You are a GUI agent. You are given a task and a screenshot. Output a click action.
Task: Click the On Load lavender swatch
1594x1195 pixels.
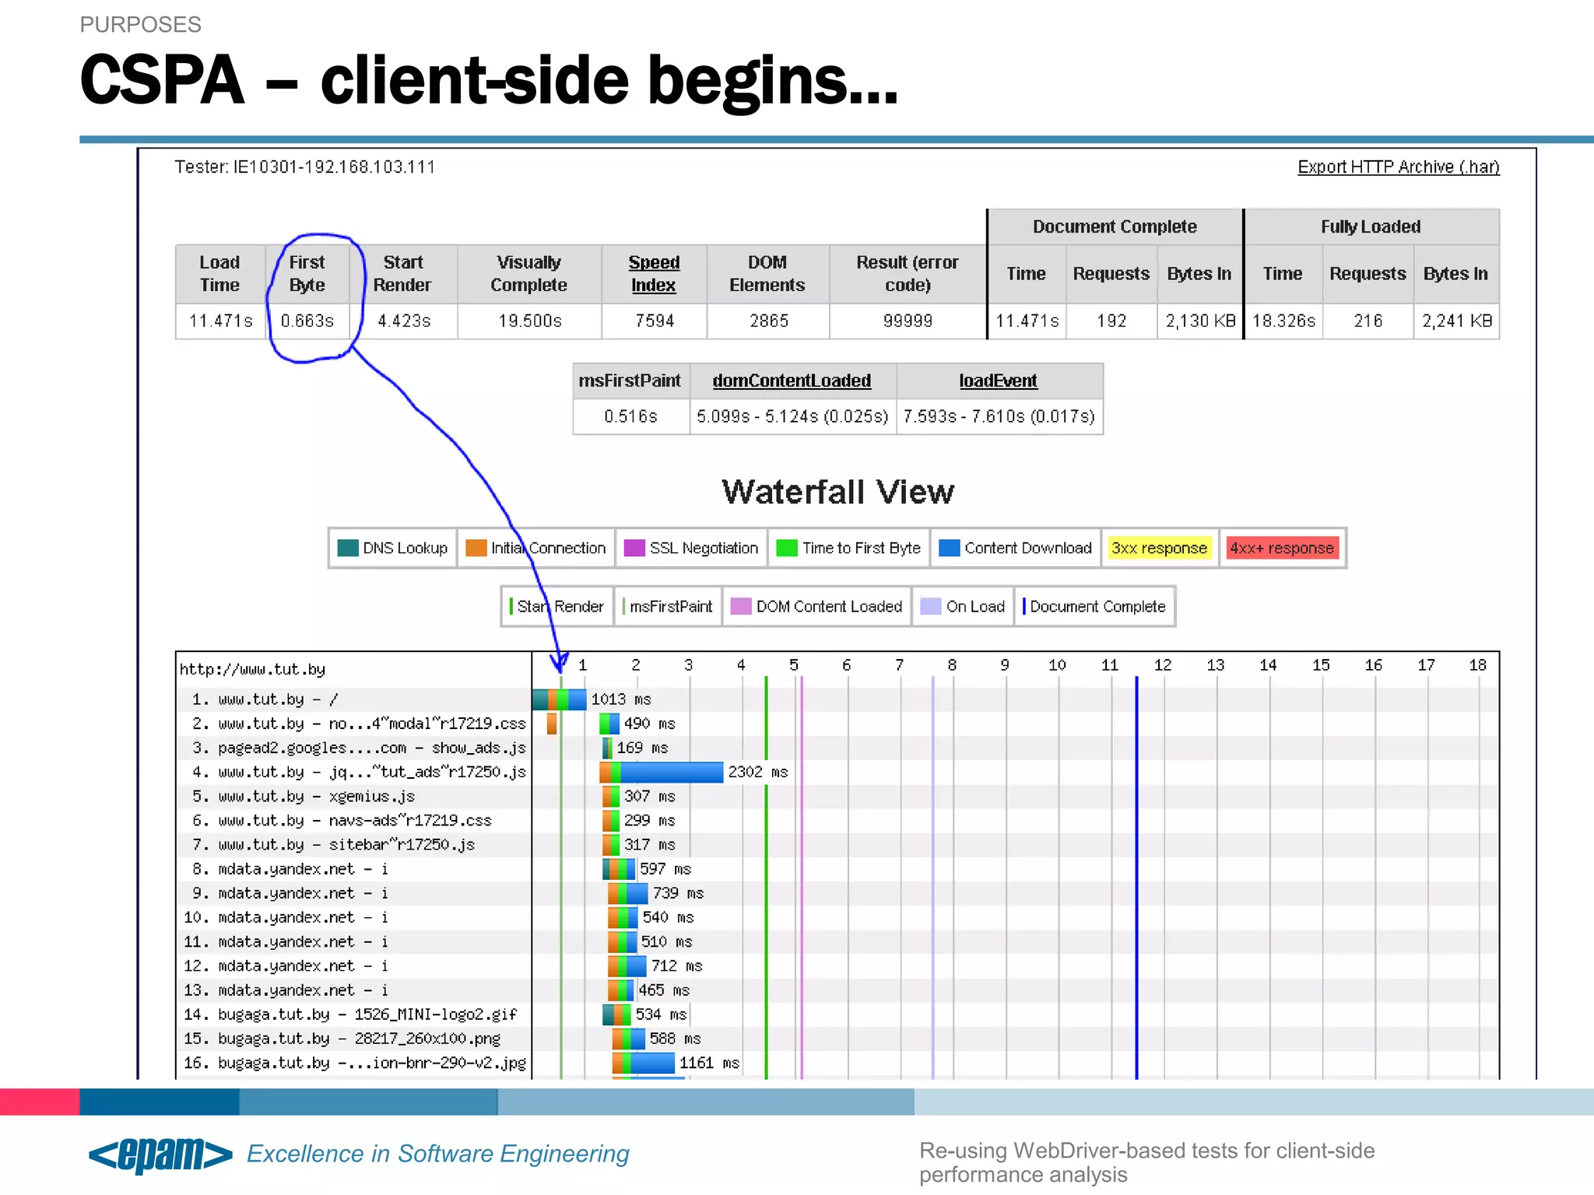(930, 606)
